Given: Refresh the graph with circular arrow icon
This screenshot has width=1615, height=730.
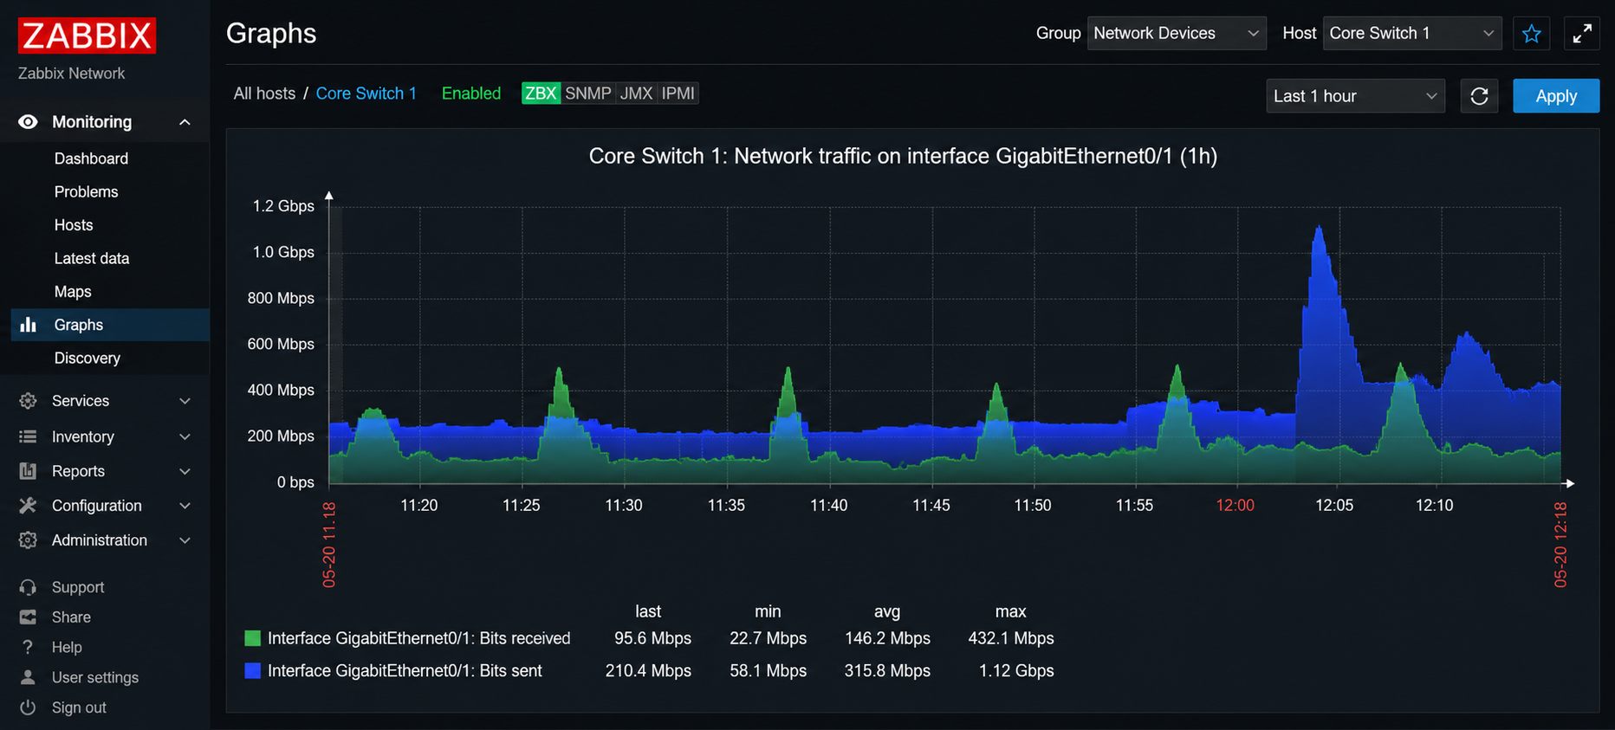Looking at the screenshot, I should point(1479,96).
